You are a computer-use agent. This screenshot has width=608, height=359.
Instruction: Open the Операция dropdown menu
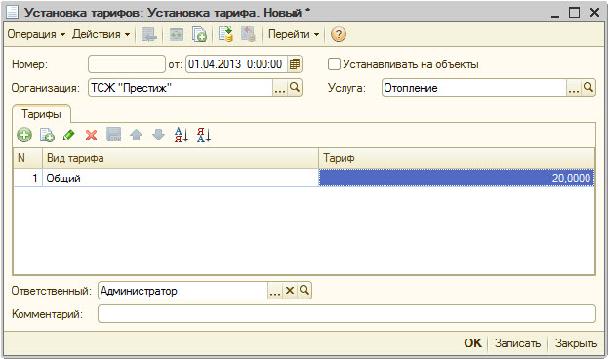pos(36,34)
